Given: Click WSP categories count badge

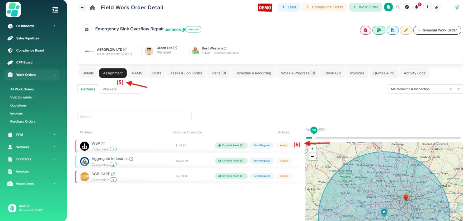Looking at the screenshot, I should click(113, 149).
